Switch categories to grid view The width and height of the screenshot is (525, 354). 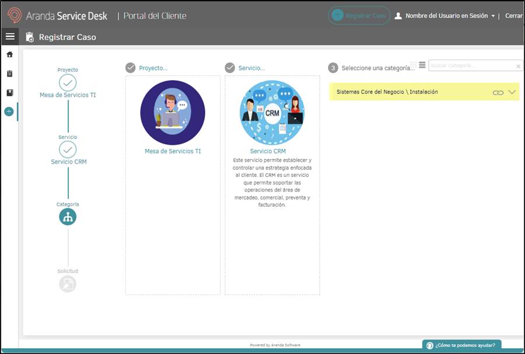coord(414,65)
